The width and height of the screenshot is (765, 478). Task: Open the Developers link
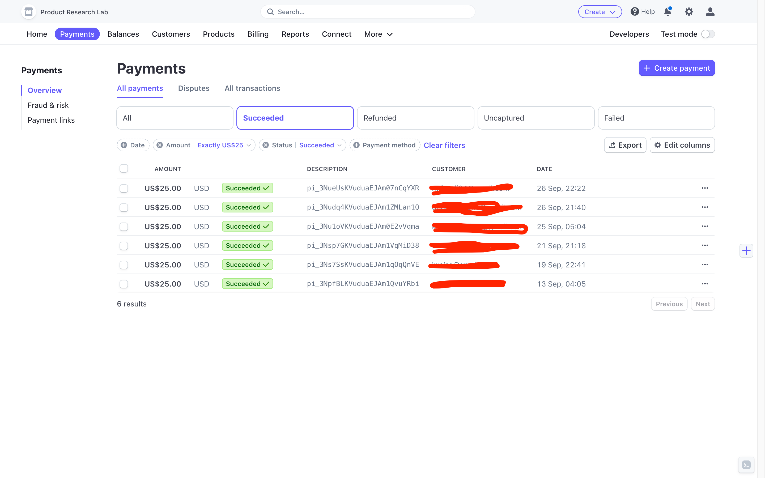629,34
